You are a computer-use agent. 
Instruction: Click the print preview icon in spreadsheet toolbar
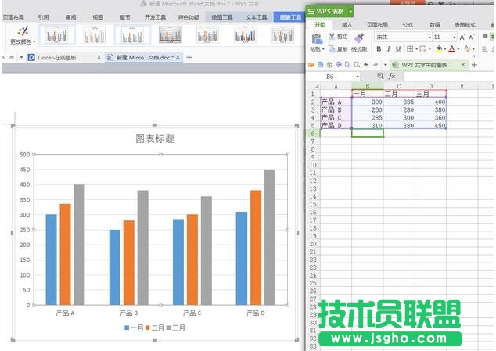coord(357,65)
